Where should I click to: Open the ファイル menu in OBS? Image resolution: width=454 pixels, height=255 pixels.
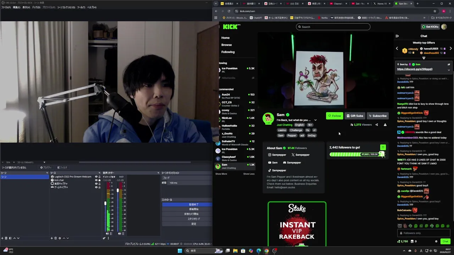coord(5,7)
